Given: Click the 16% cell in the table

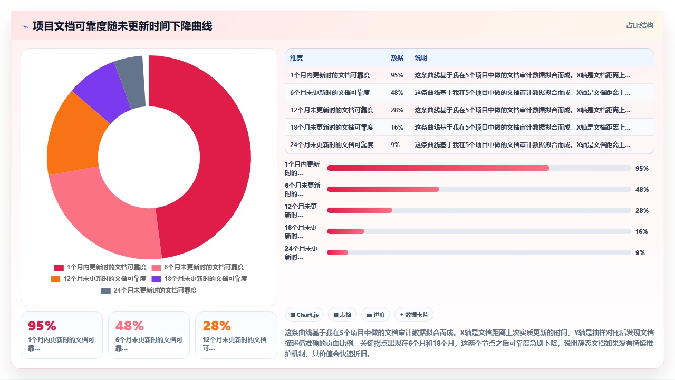Looking at the screenshot, I should [x=397, y=128].
